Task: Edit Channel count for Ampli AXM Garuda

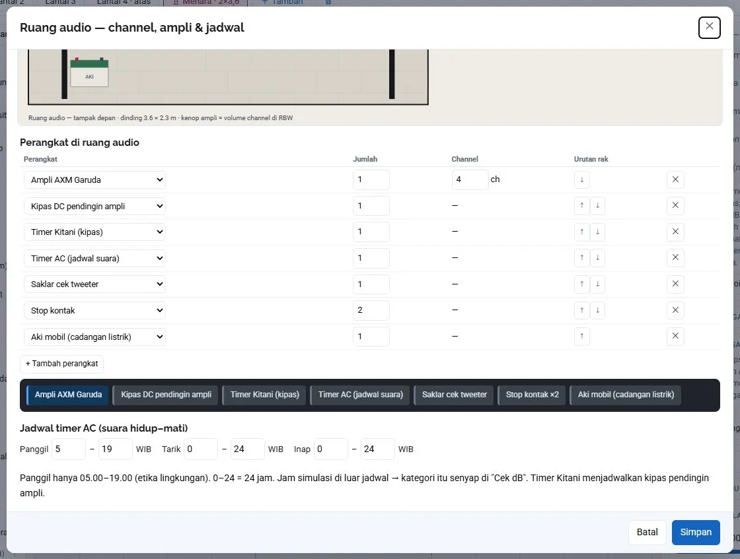Action: [x=470, y=180]
